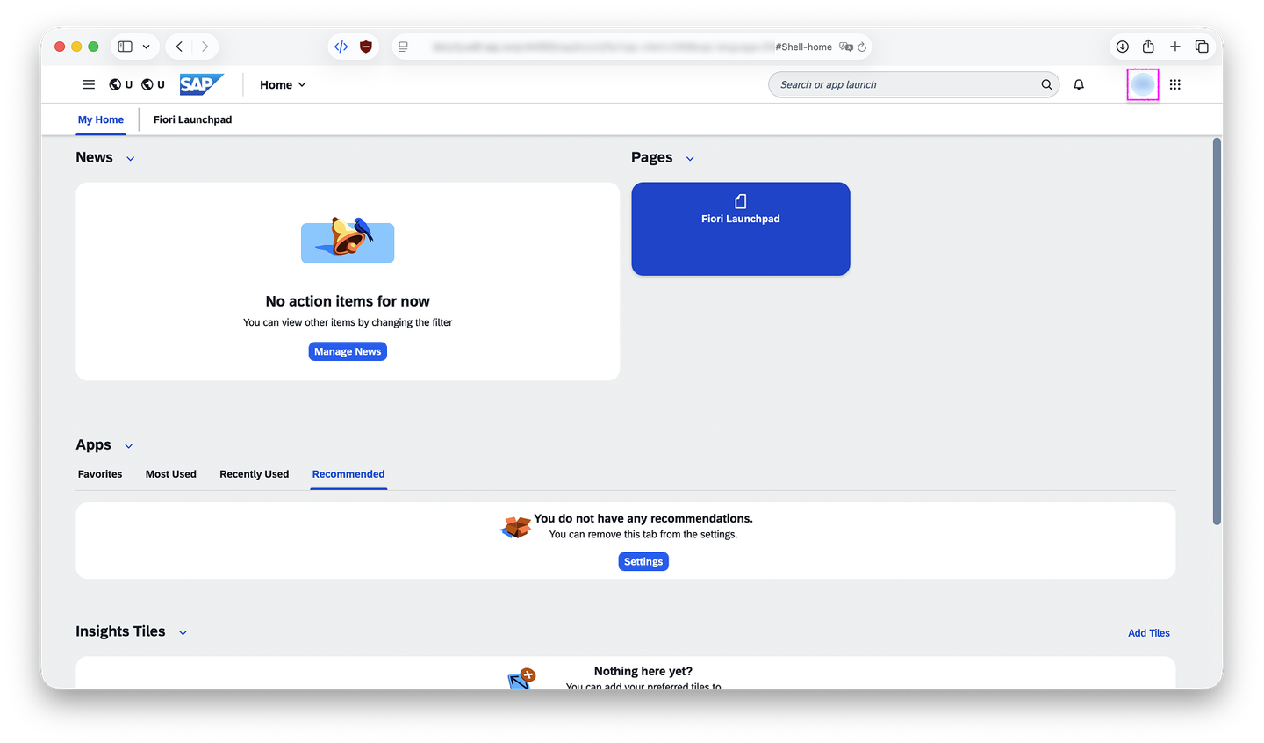1264x743 pixels.
Task: Expand the Pages section chevron
Action: point(690,159)
